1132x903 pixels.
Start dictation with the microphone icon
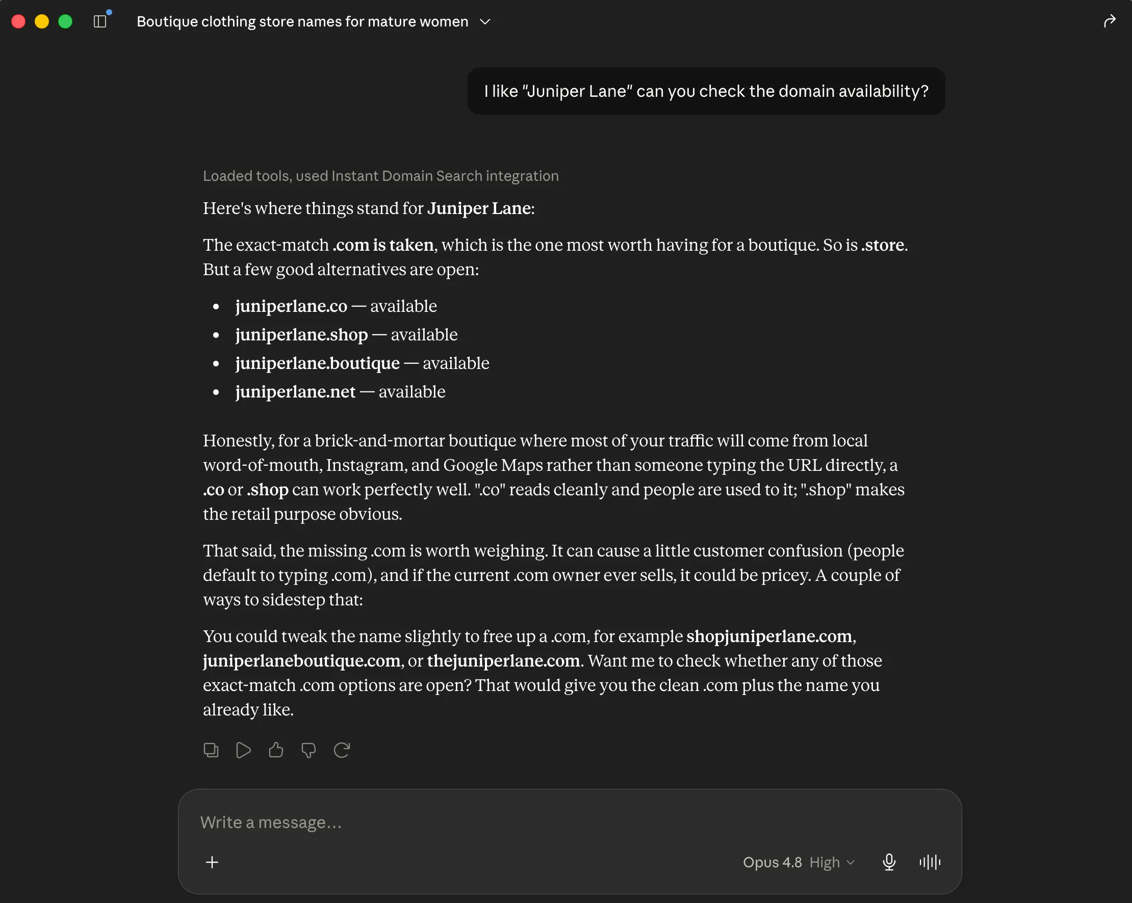pyautogui.click(x=889, y=862)
